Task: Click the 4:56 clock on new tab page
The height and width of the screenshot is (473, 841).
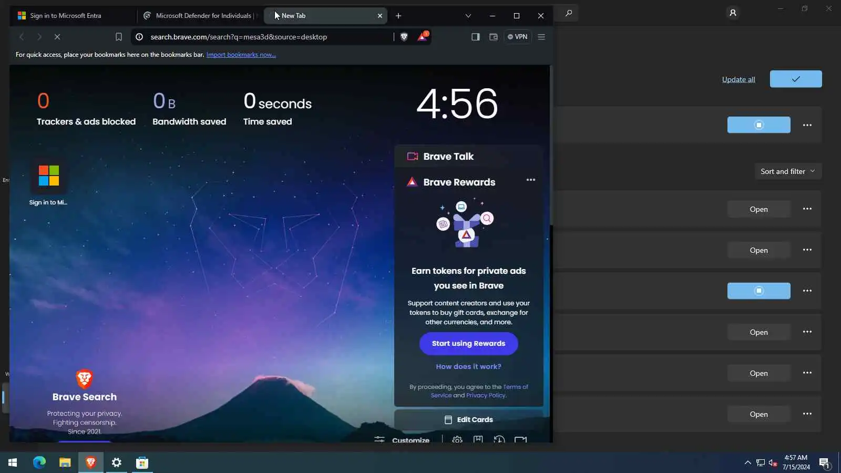Action: pyautogui.click(x=457, y=103)
